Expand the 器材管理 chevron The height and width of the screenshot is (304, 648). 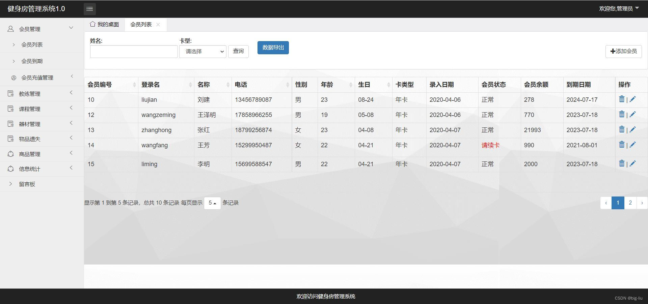click(x=71, y=123)
